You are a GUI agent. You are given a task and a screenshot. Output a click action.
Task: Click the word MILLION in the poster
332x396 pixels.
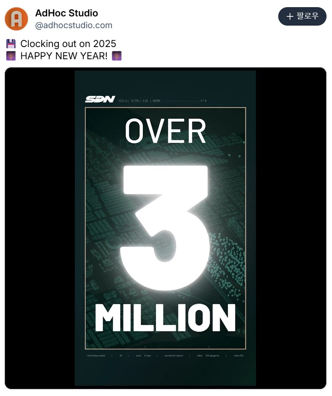click(165, 318)
